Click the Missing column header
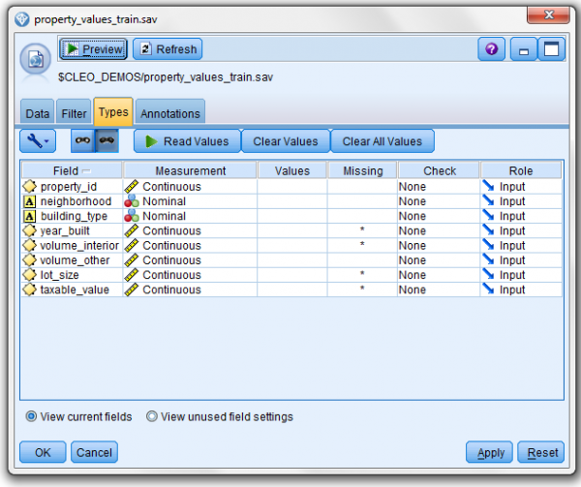 pyautogui.click(x=363, y=170)
